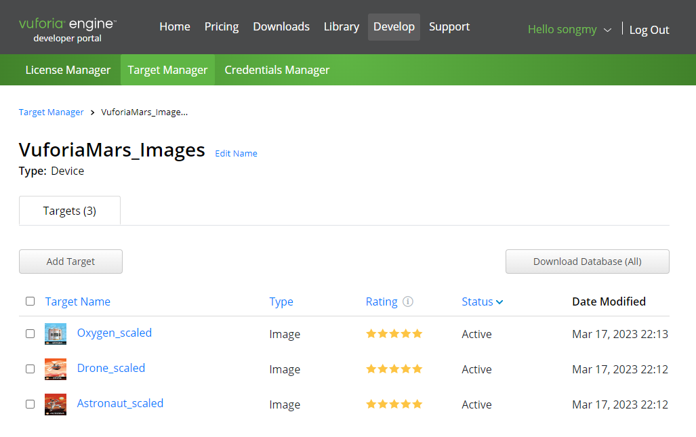Screen dimensions: 696x437
Task: Click the Download Database (All) button
Action: pyautogui.click(x=588, y=262)
